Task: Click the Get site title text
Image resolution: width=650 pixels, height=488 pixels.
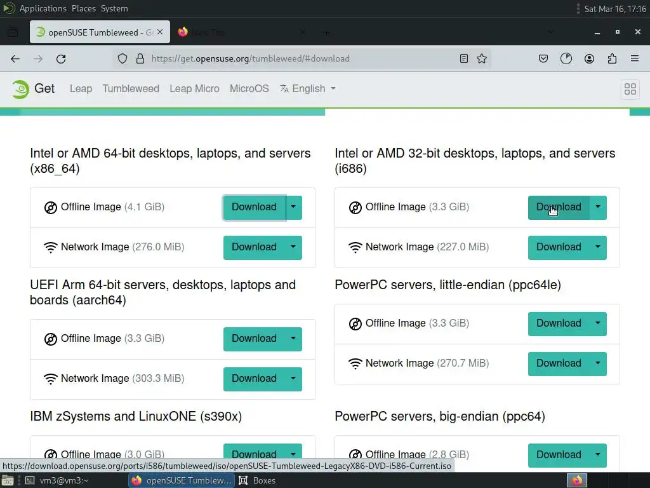Action: pyautogui.click(x=44, y=88)
